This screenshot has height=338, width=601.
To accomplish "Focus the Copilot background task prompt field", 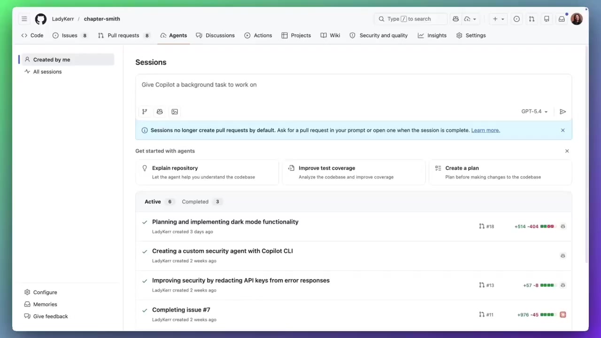I will coord(354,89).
